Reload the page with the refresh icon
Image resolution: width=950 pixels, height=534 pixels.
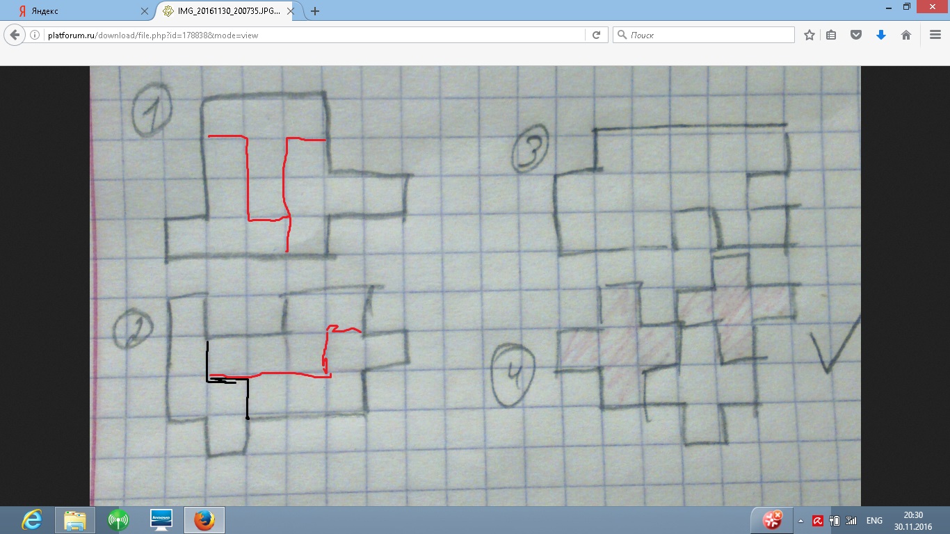pyautogui.click(x=596, y=35)
